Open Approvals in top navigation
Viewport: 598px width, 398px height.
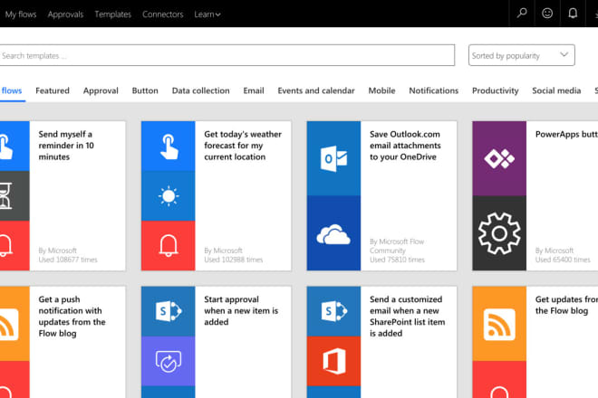coord(65,14)
